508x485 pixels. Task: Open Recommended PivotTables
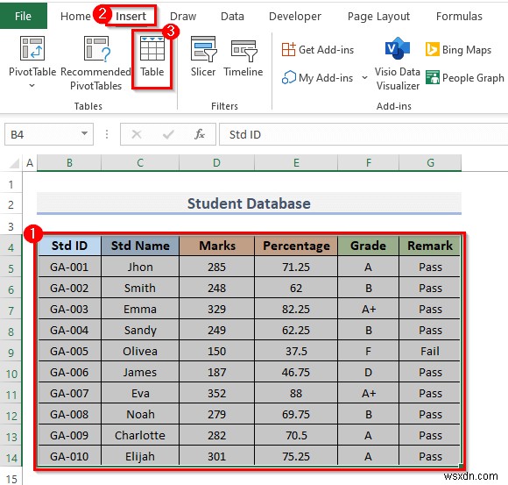tap(95, 63)
